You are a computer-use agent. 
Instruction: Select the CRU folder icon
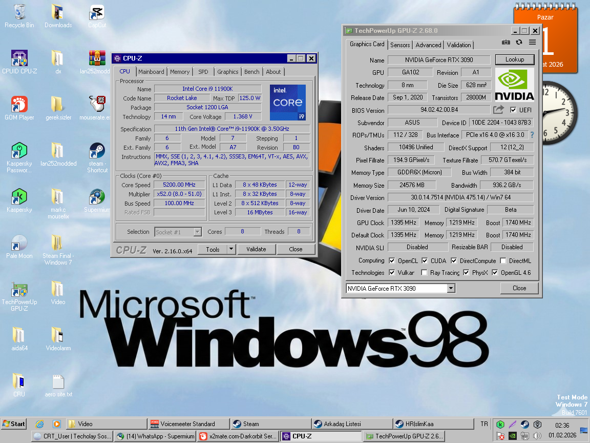(x=19, y=386)
